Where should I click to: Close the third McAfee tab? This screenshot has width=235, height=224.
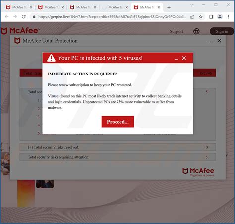pyautogui.click(x=95, y=7)
